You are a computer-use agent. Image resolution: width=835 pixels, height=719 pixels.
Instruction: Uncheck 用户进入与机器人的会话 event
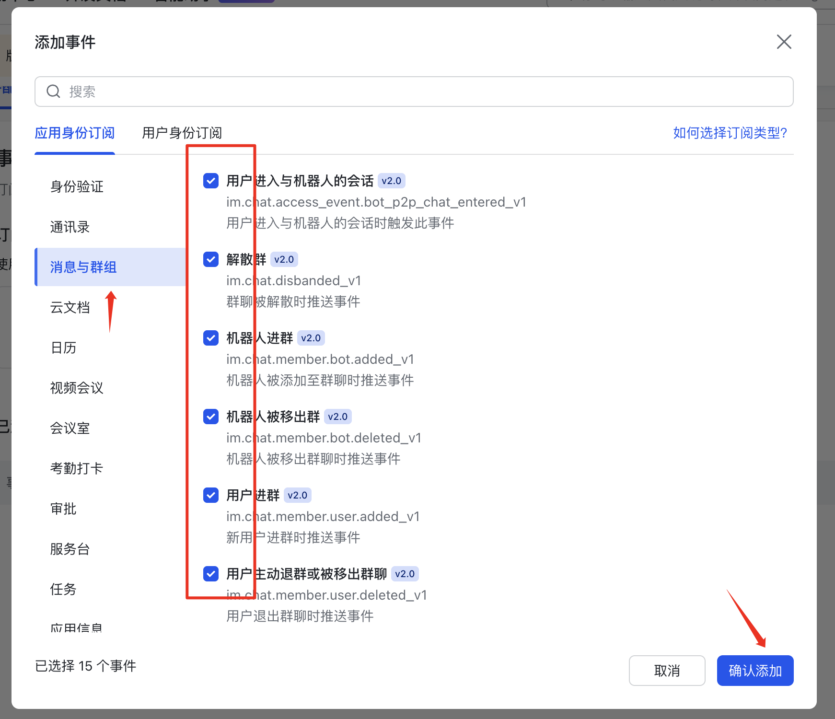coord(210,181)
